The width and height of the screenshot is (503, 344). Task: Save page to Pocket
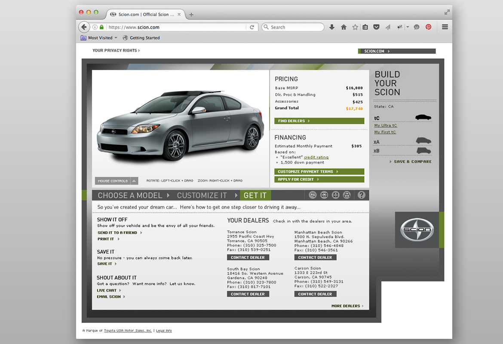click(x=377, y=27)
